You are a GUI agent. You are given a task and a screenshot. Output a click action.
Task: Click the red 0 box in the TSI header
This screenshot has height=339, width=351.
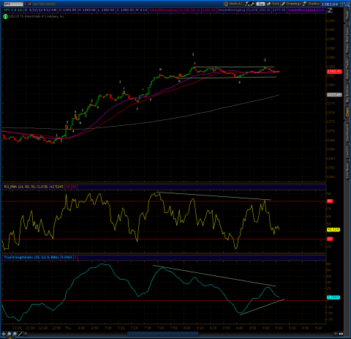coord(75,258)
